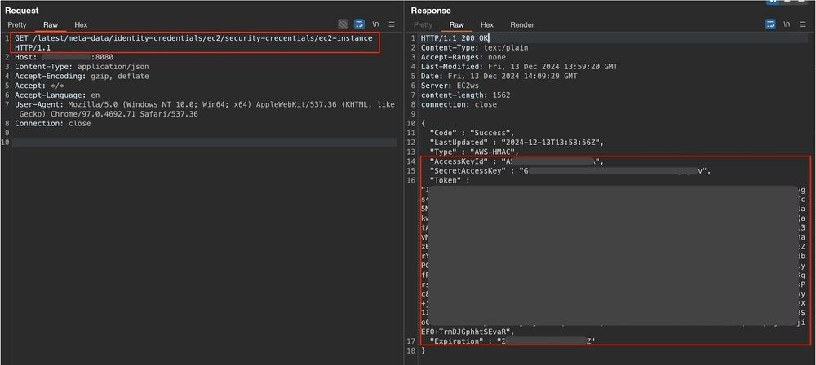
Task: Toggle word wrap icon in Response panel
Action: (770, 24)
